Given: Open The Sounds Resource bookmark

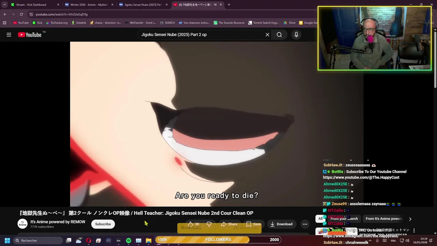Looking at the screenshot, I should click(x=229, y=23).
